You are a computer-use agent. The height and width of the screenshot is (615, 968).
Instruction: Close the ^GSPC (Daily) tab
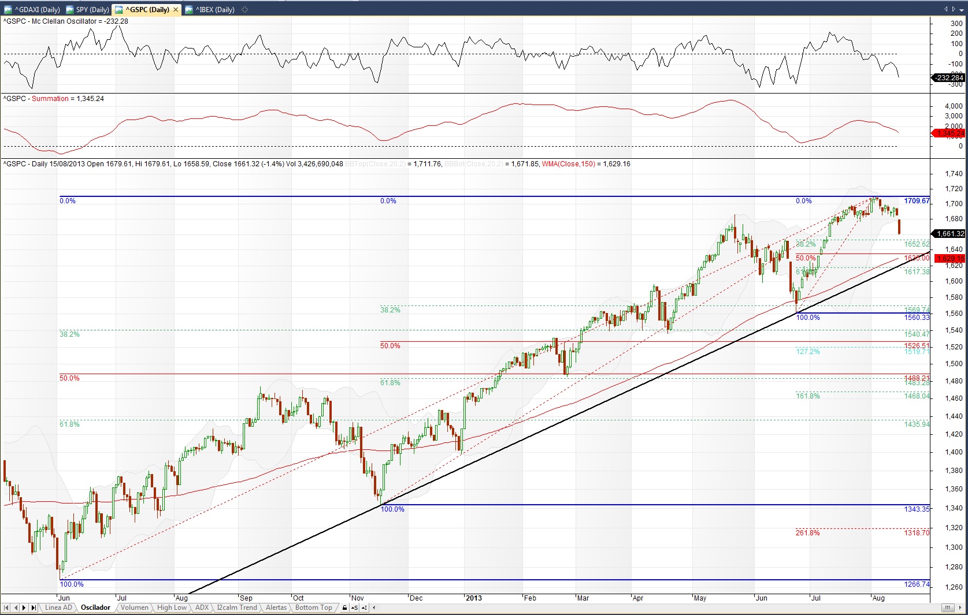(176, 9)
